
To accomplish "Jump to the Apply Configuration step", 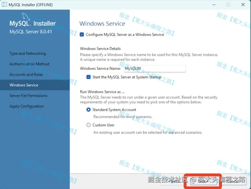I will coord(27,106).
